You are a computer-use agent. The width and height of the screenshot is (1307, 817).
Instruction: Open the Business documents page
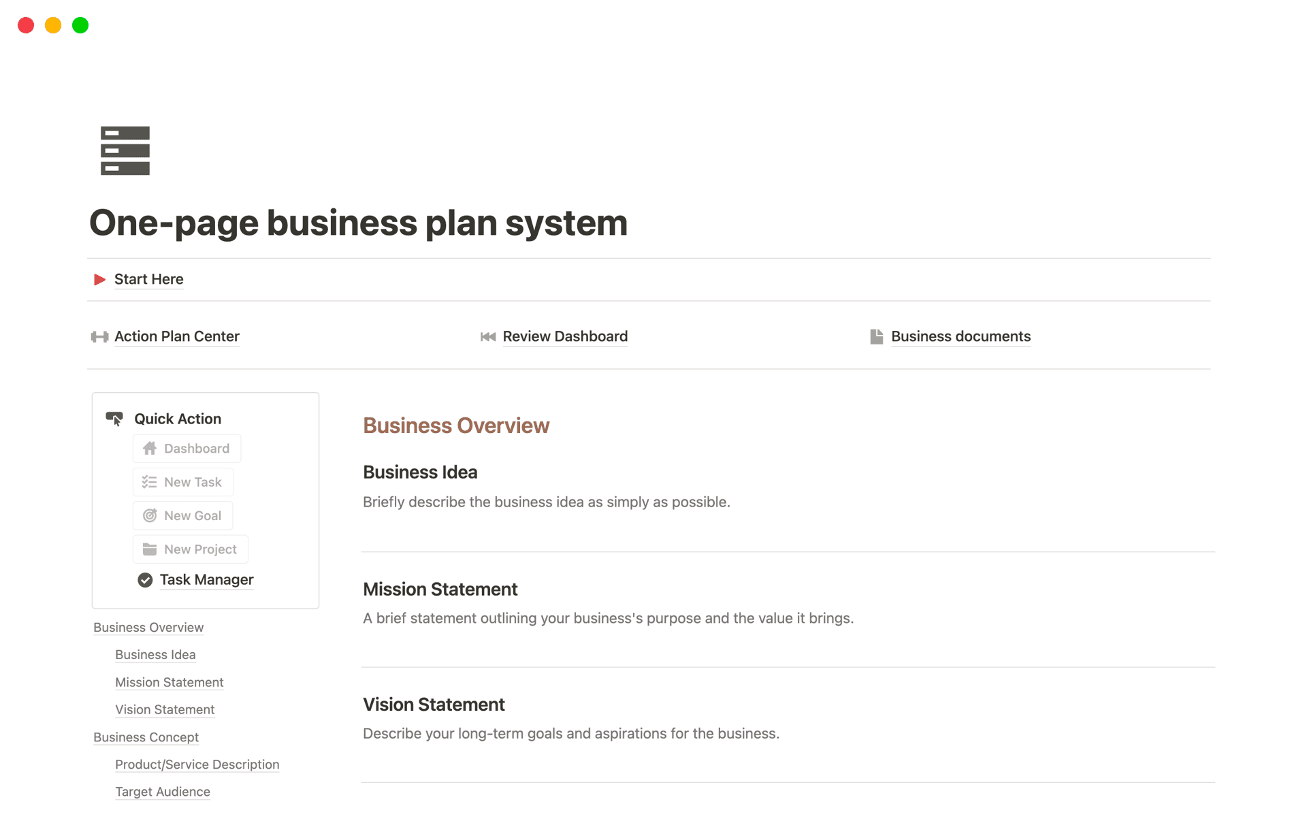(x=960, y=336)
